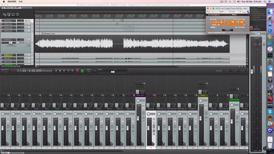This screenshot has width=274, height=154.
Task: Click the Keys Buss channel pan knob
Action: coord(138,101)
